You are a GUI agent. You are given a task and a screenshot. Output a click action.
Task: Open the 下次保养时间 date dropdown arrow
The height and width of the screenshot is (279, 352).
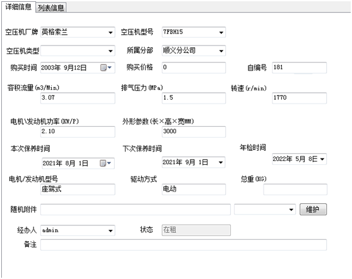(221, 162)
